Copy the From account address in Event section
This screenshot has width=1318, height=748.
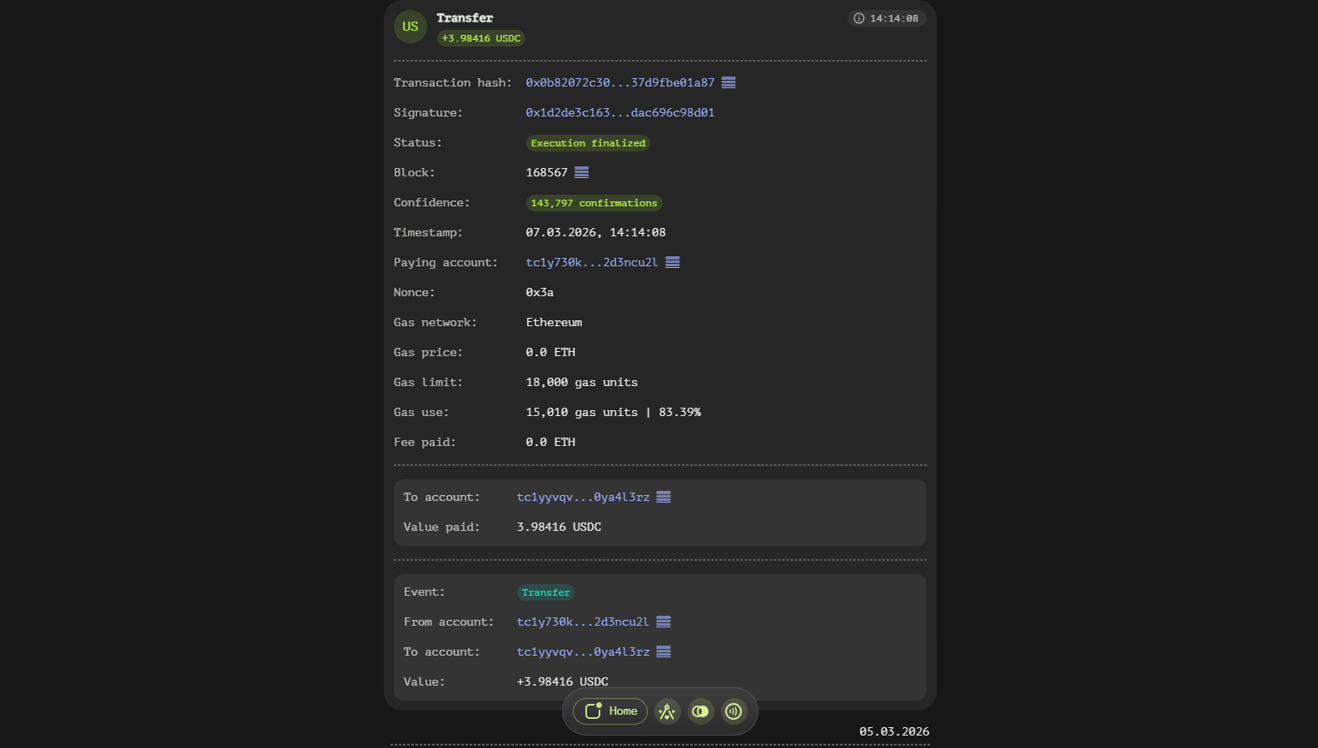tap(664, 622)
